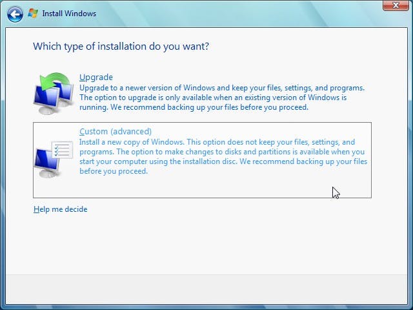The width and height of the screenshot is (413, 310).
Task: Click the Custom install checklist icon
Action: point(54,160)
